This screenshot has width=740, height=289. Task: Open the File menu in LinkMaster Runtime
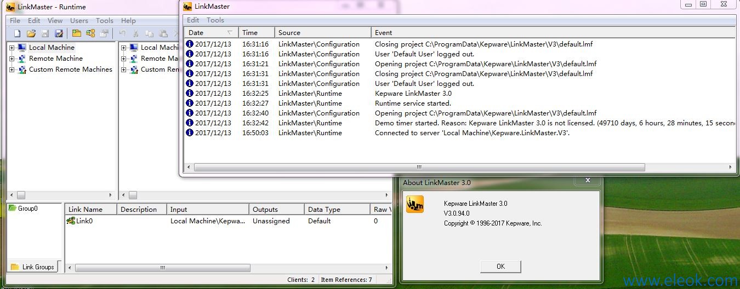click(x=15, y=21)
